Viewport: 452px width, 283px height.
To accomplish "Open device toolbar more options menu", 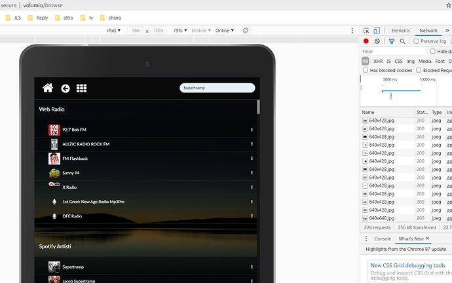I will (x=352, y=31).
